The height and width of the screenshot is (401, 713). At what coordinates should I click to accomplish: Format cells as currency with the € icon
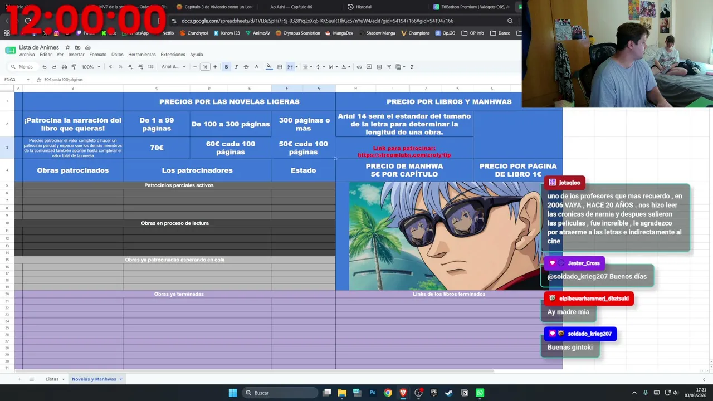click(x=110, y=67)
